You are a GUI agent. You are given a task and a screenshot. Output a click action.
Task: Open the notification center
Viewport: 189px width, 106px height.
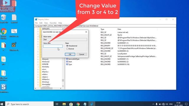[186, 104]
